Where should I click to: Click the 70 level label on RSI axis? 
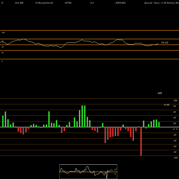click(3, 41)
